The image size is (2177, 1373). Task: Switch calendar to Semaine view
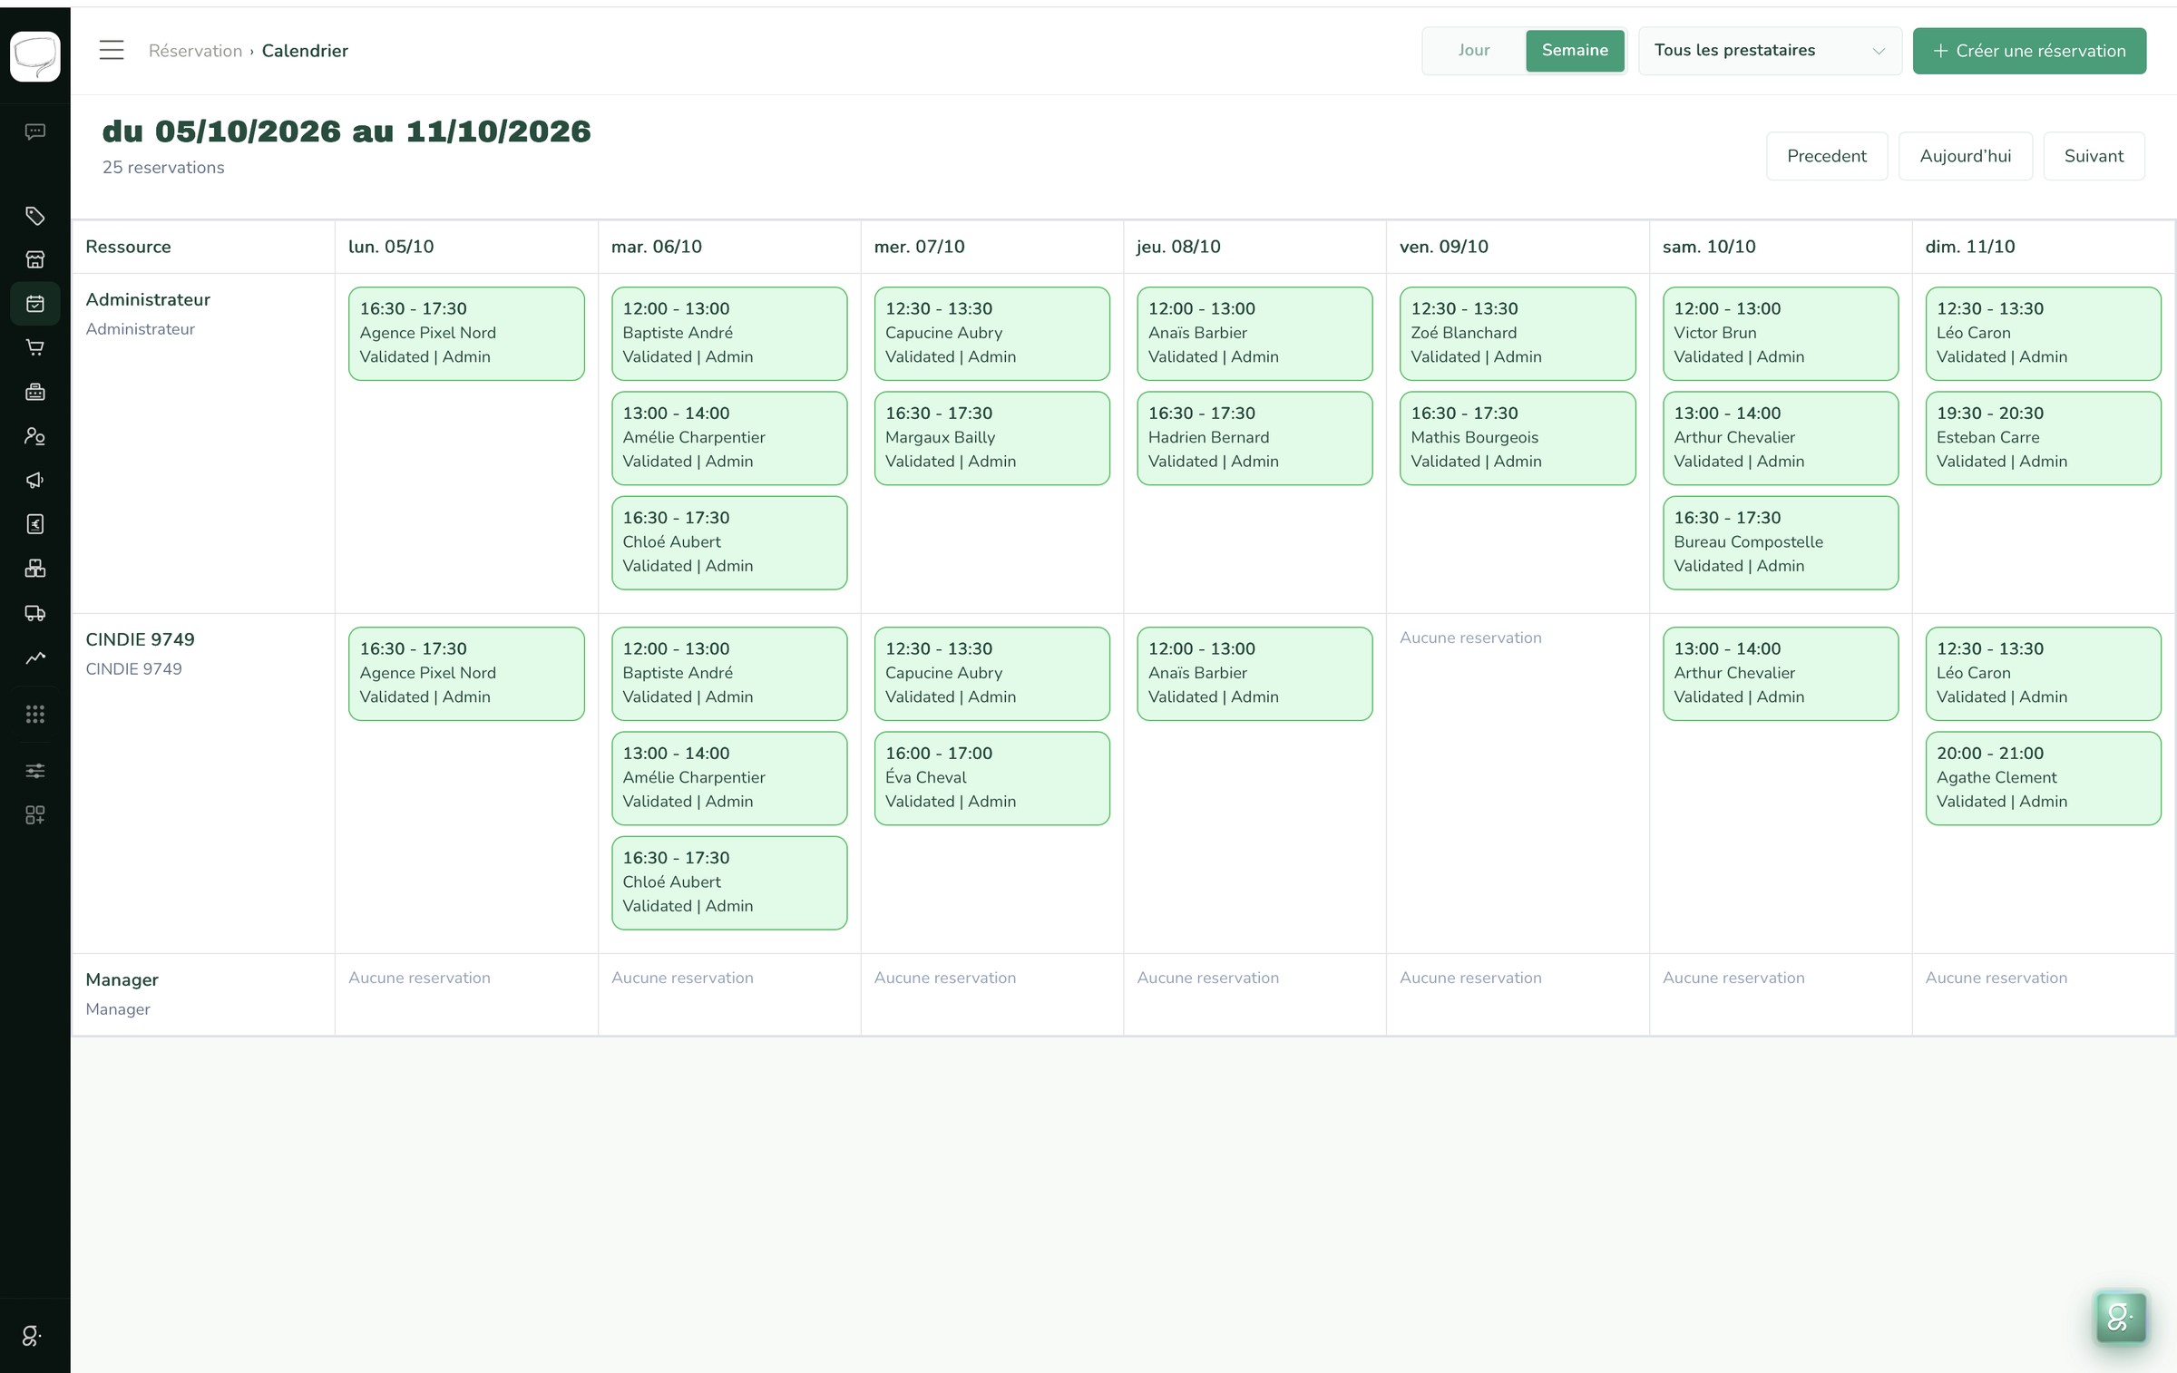1575,51
